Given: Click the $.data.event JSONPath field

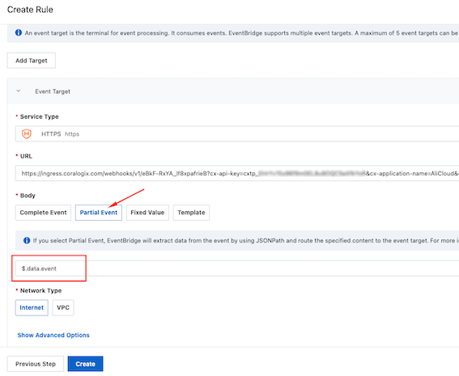Looking at the screenshot, I should (237, 268).
